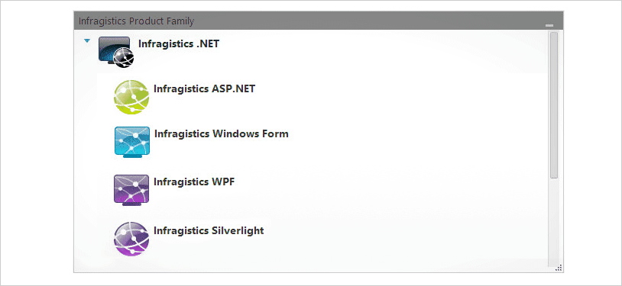
Task: Minimize the Infragistics Product Family dialog
Action: click(549, 24)
